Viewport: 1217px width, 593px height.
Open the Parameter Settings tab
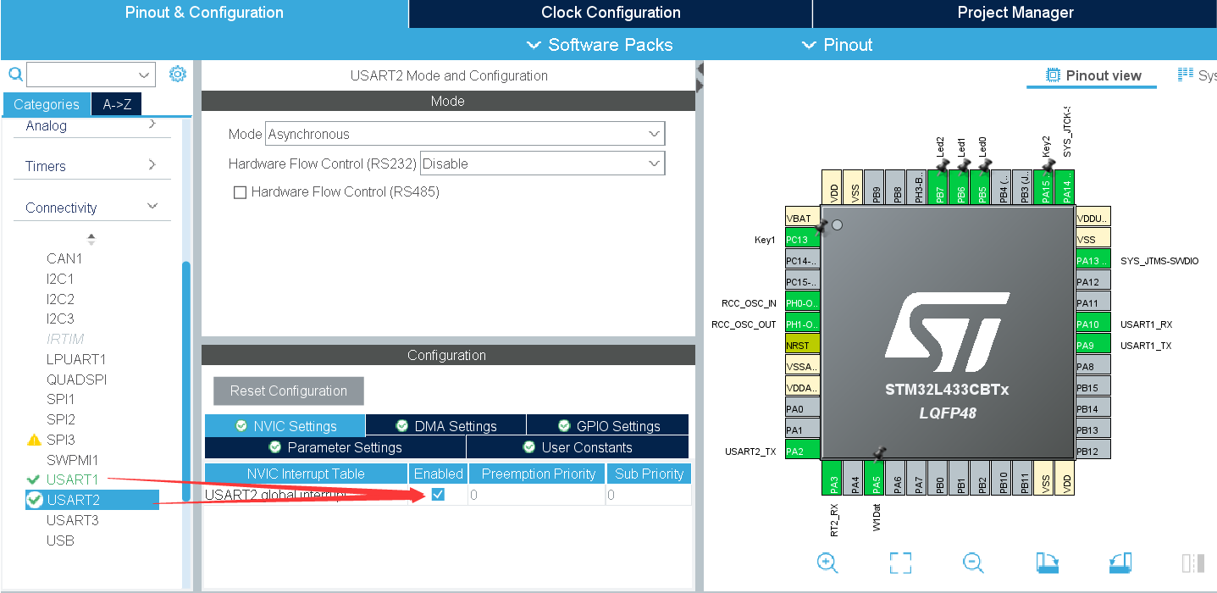pos(335,447)
